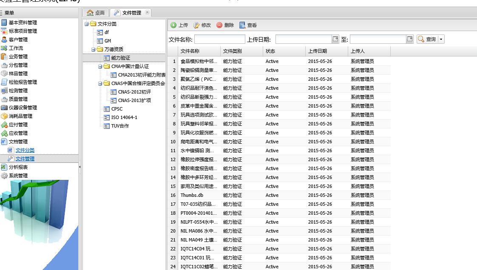Open 客户管理 in the sidebar menu
Screen dimensions: 477x270
[x=18, y=40]
